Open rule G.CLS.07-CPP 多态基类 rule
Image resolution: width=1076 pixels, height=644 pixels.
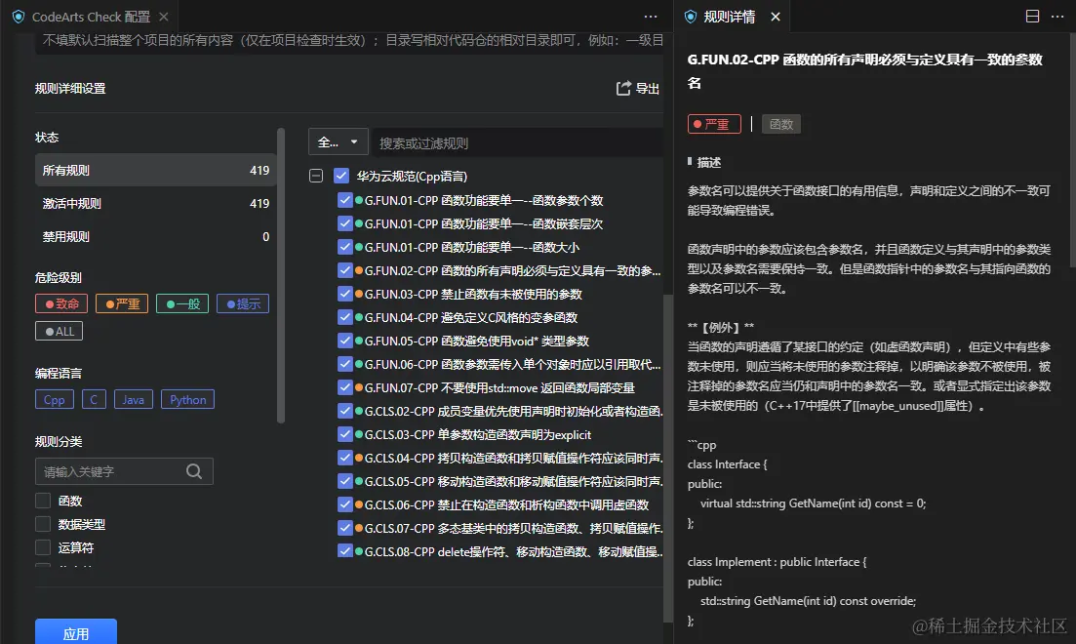513,527
